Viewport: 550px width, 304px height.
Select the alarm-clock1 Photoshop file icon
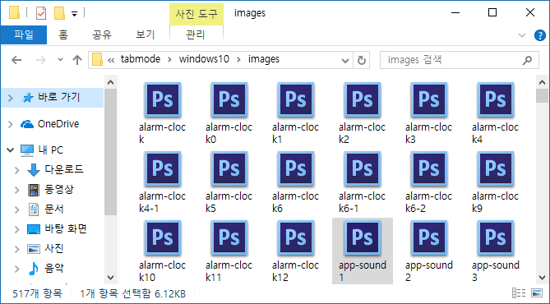pos(296,99)
